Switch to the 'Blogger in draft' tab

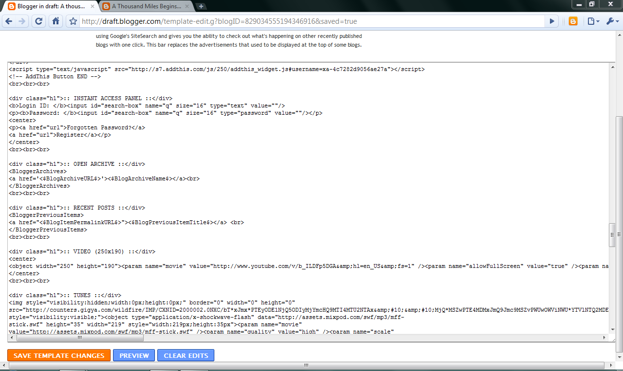pos(50,6)
